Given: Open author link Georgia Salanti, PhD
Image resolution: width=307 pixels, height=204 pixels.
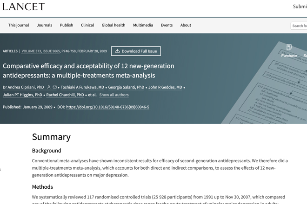Looking at the screenshot, I should coord(126,87).
